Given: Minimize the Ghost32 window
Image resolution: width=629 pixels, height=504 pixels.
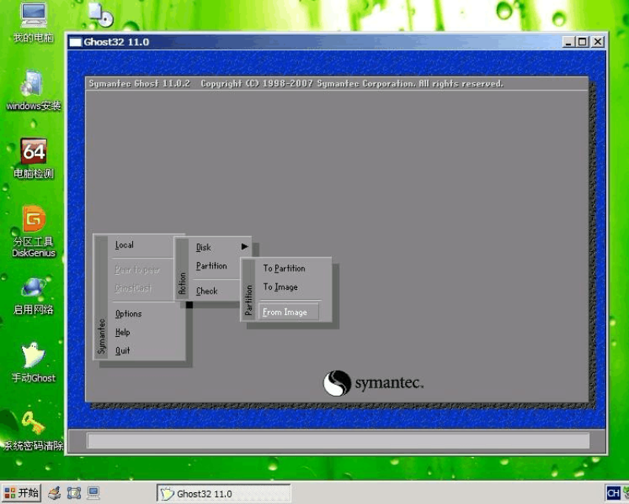Looking at the screenshot, I should click(x=568, y=42).
